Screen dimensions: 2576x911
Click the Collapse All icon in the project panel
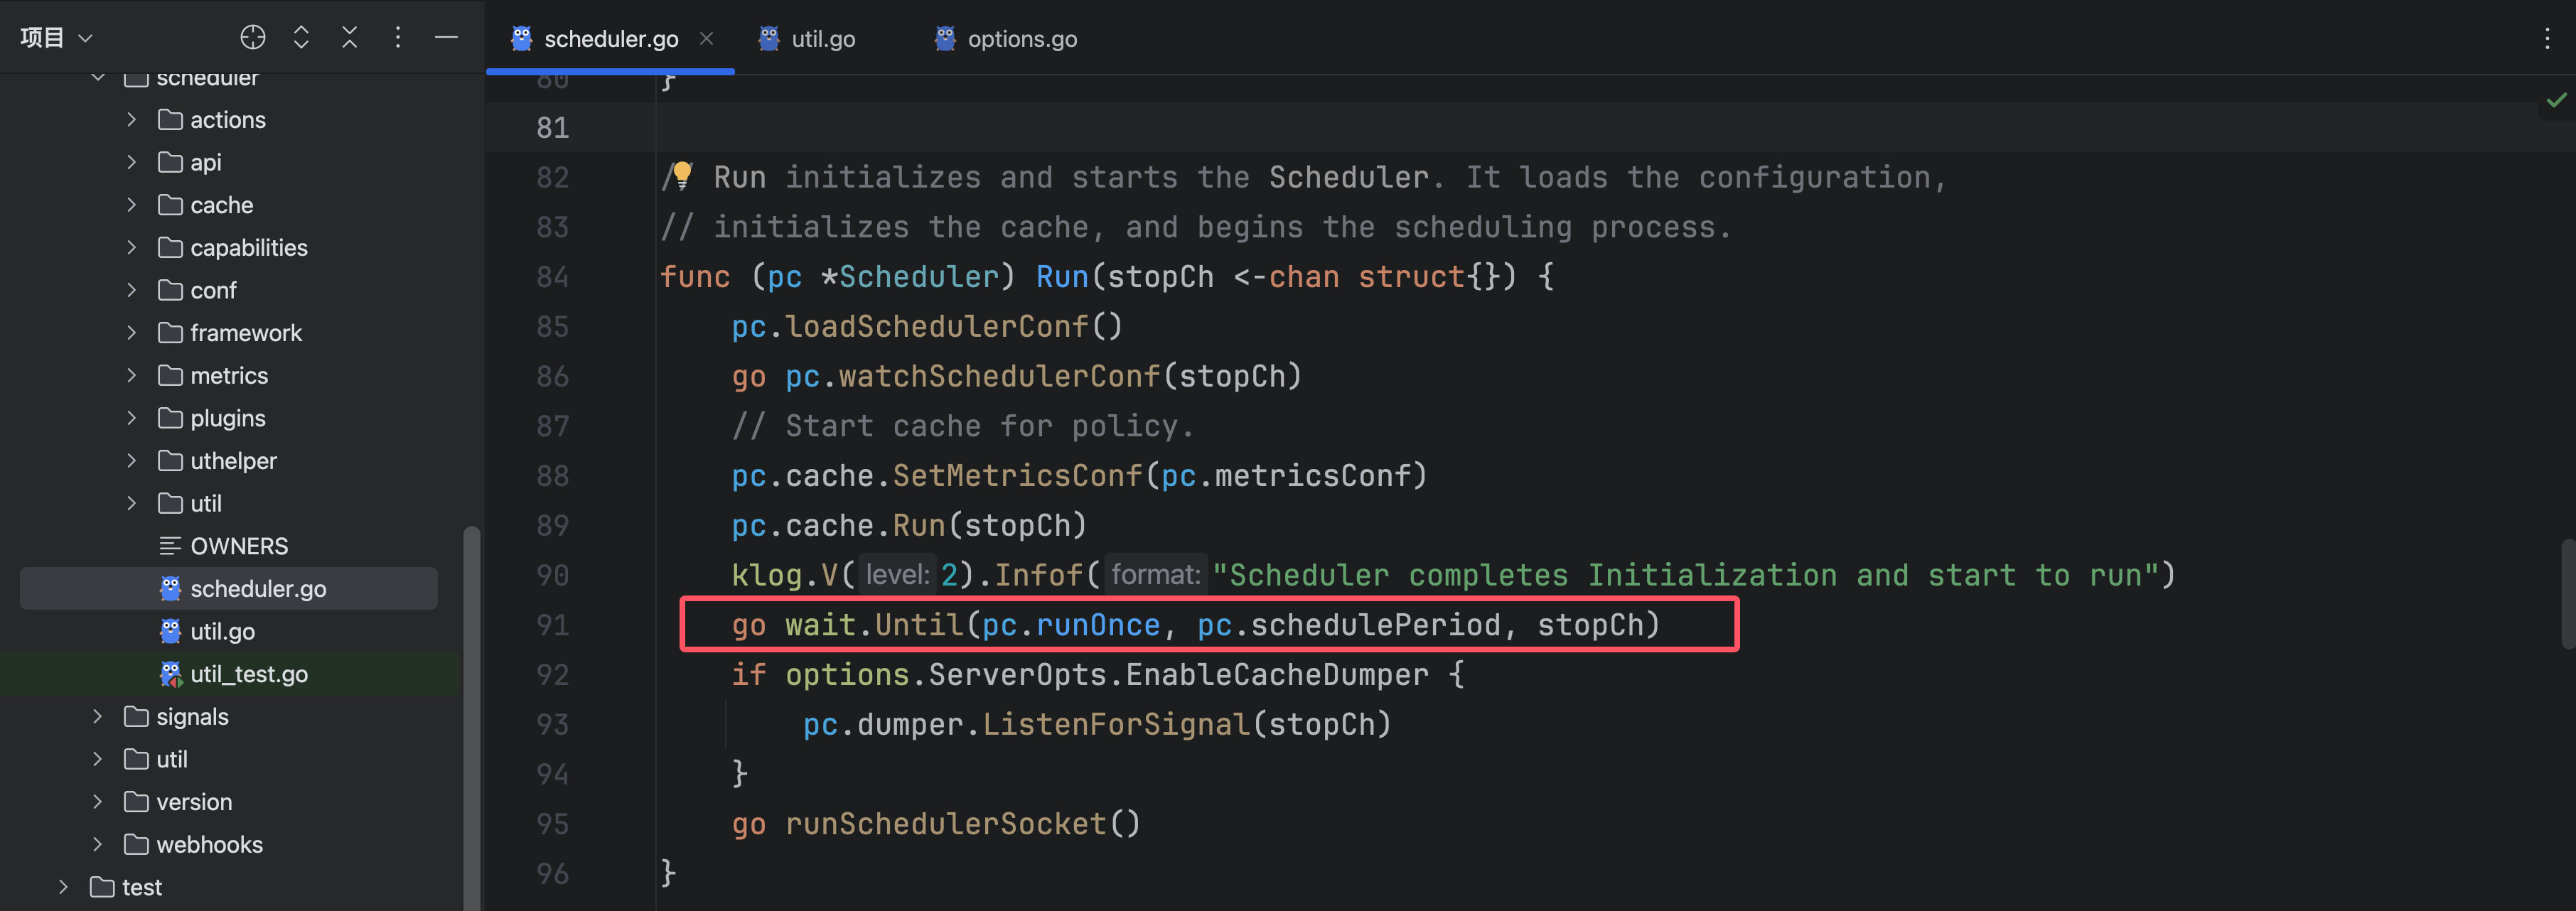click(349, 37)
